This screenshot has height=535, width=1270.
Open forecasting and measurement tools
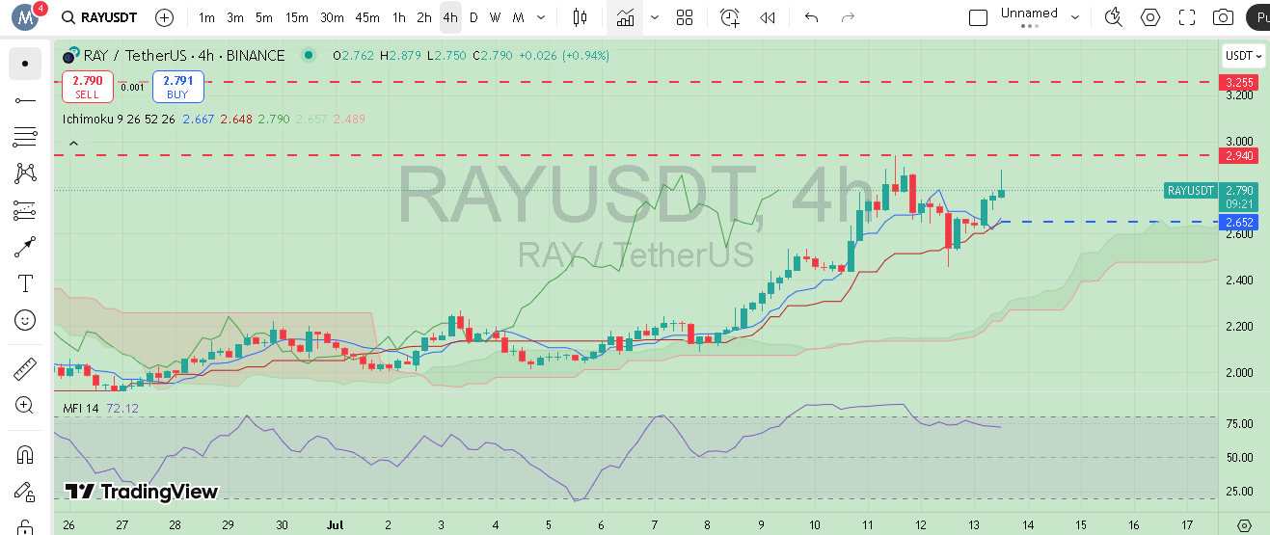pos(25,210)
